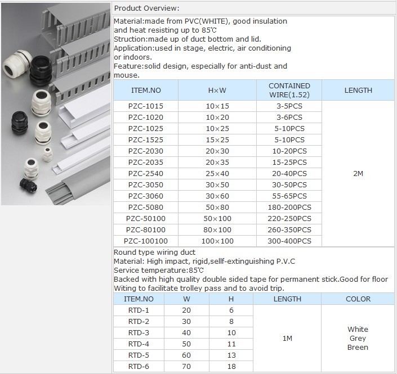
Task: Click the 260-350PCS wire cell
Action: [x=289, y=230]
